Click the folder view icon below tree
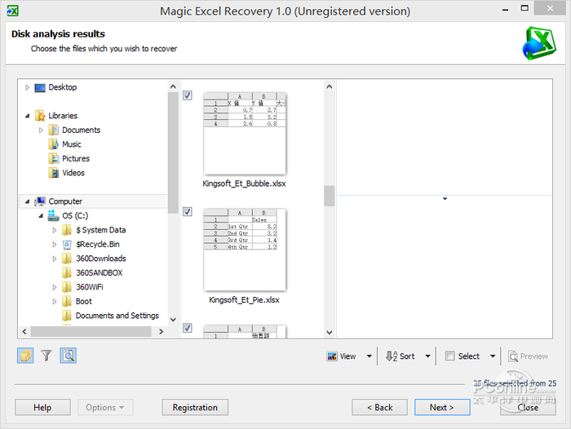 click(x=25, y=356)
